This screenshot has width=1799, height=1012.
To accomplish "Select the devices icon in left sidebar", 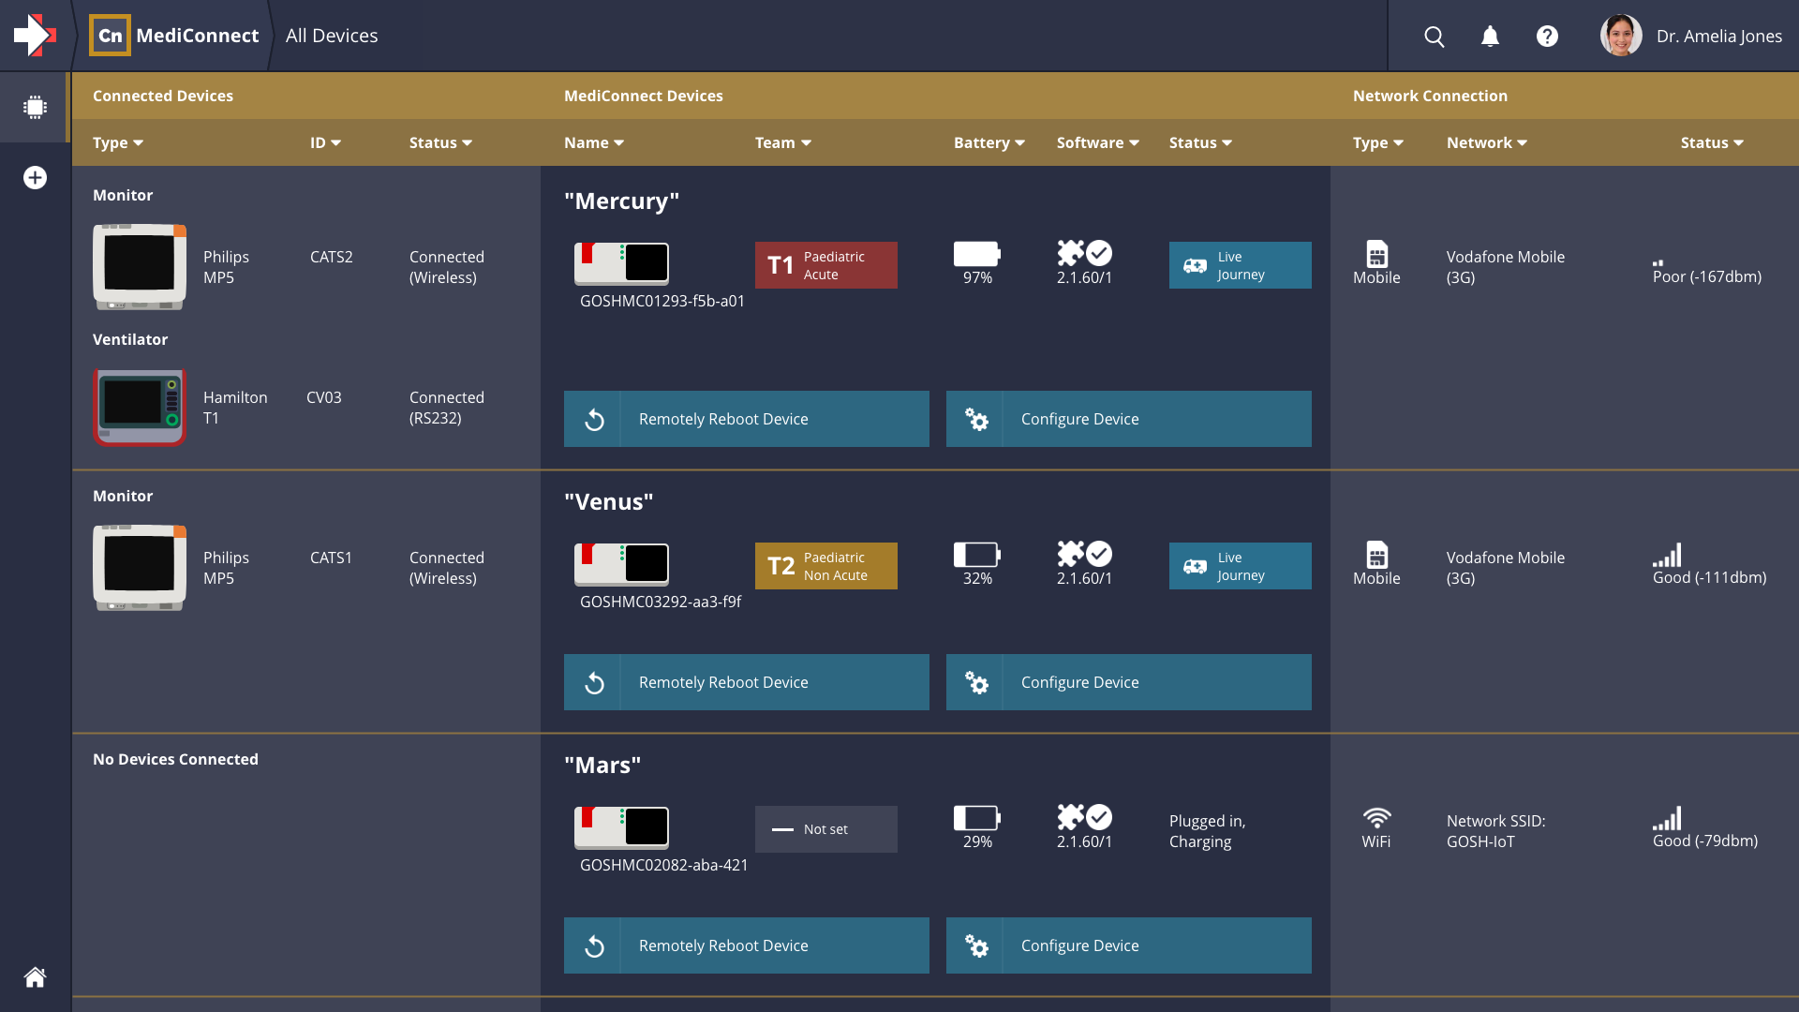I will click(35, 107).
